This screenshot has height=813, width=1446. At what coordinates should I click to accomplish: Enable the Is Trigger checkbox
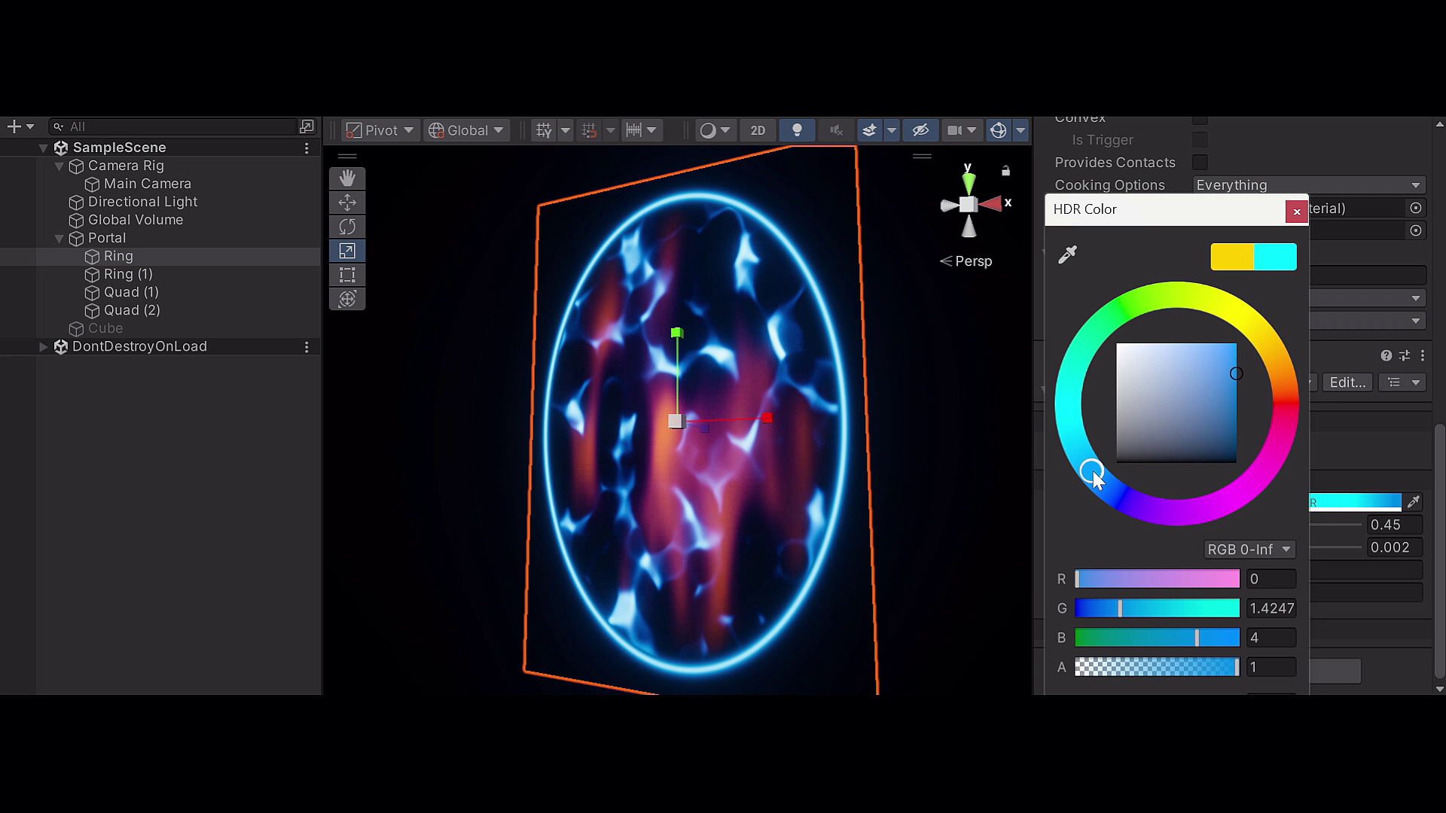(x=1200, y=140)
